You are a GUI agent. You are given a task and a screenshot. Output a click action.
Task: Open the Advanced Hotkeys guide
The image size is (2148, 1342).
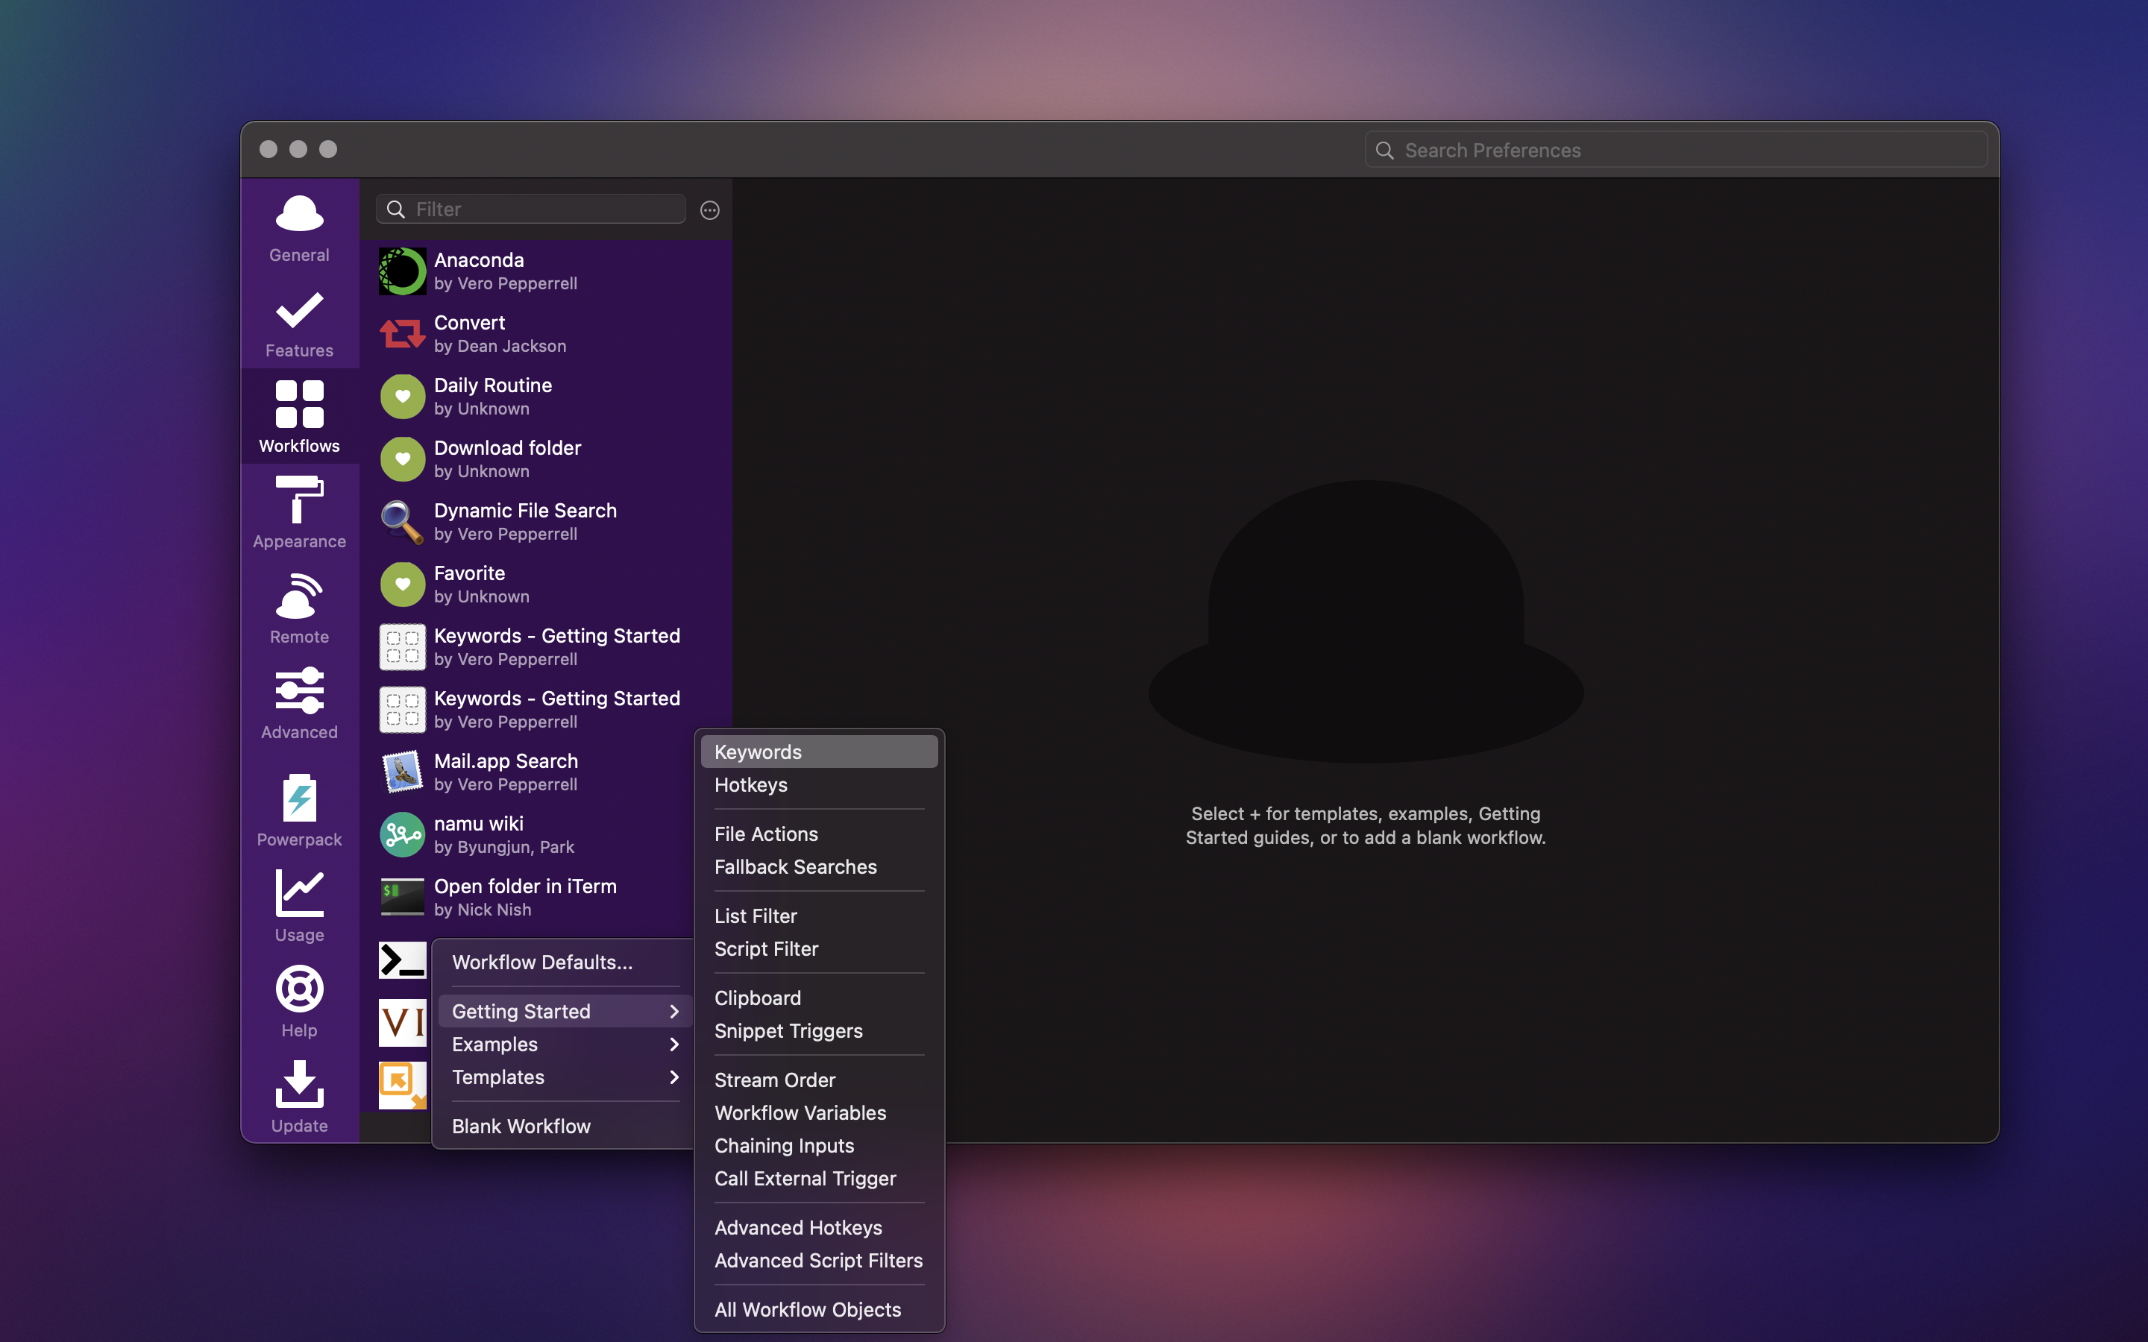click(819, 1227)
